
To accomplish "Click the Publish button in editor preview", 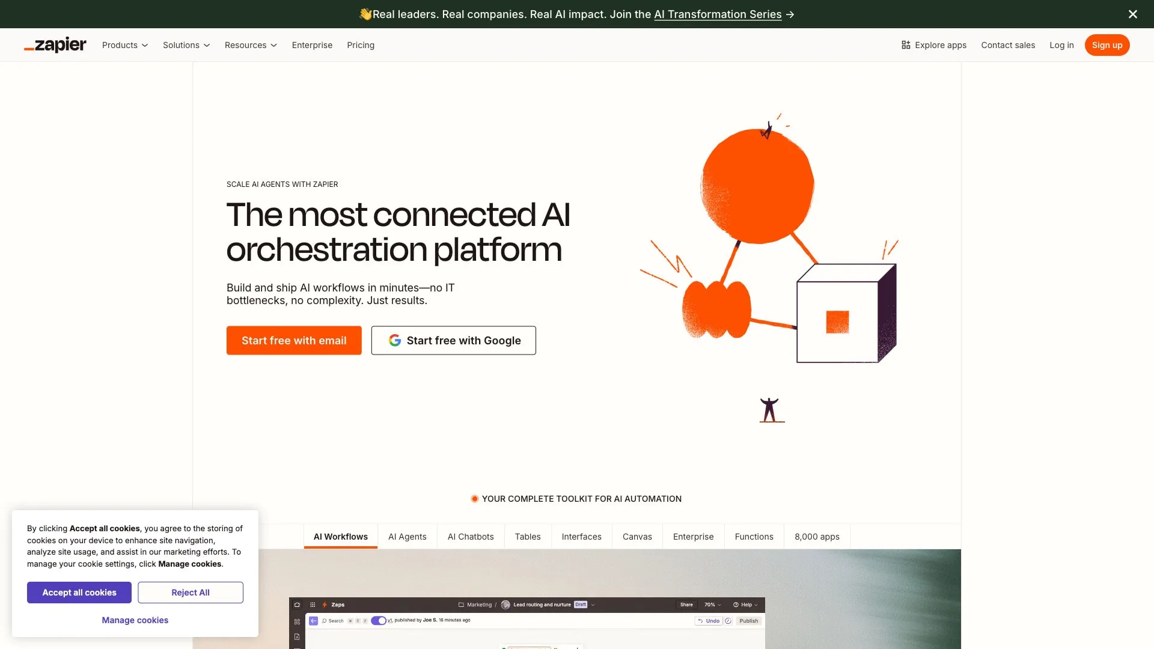I will coord(749,621).
